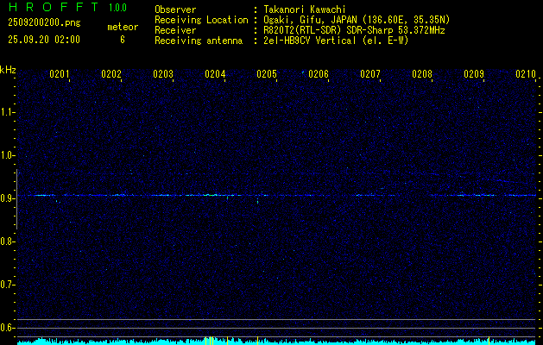Click the 0.7 kHz frequency label
Screen dimensions: 543x345
coord(7,285)
